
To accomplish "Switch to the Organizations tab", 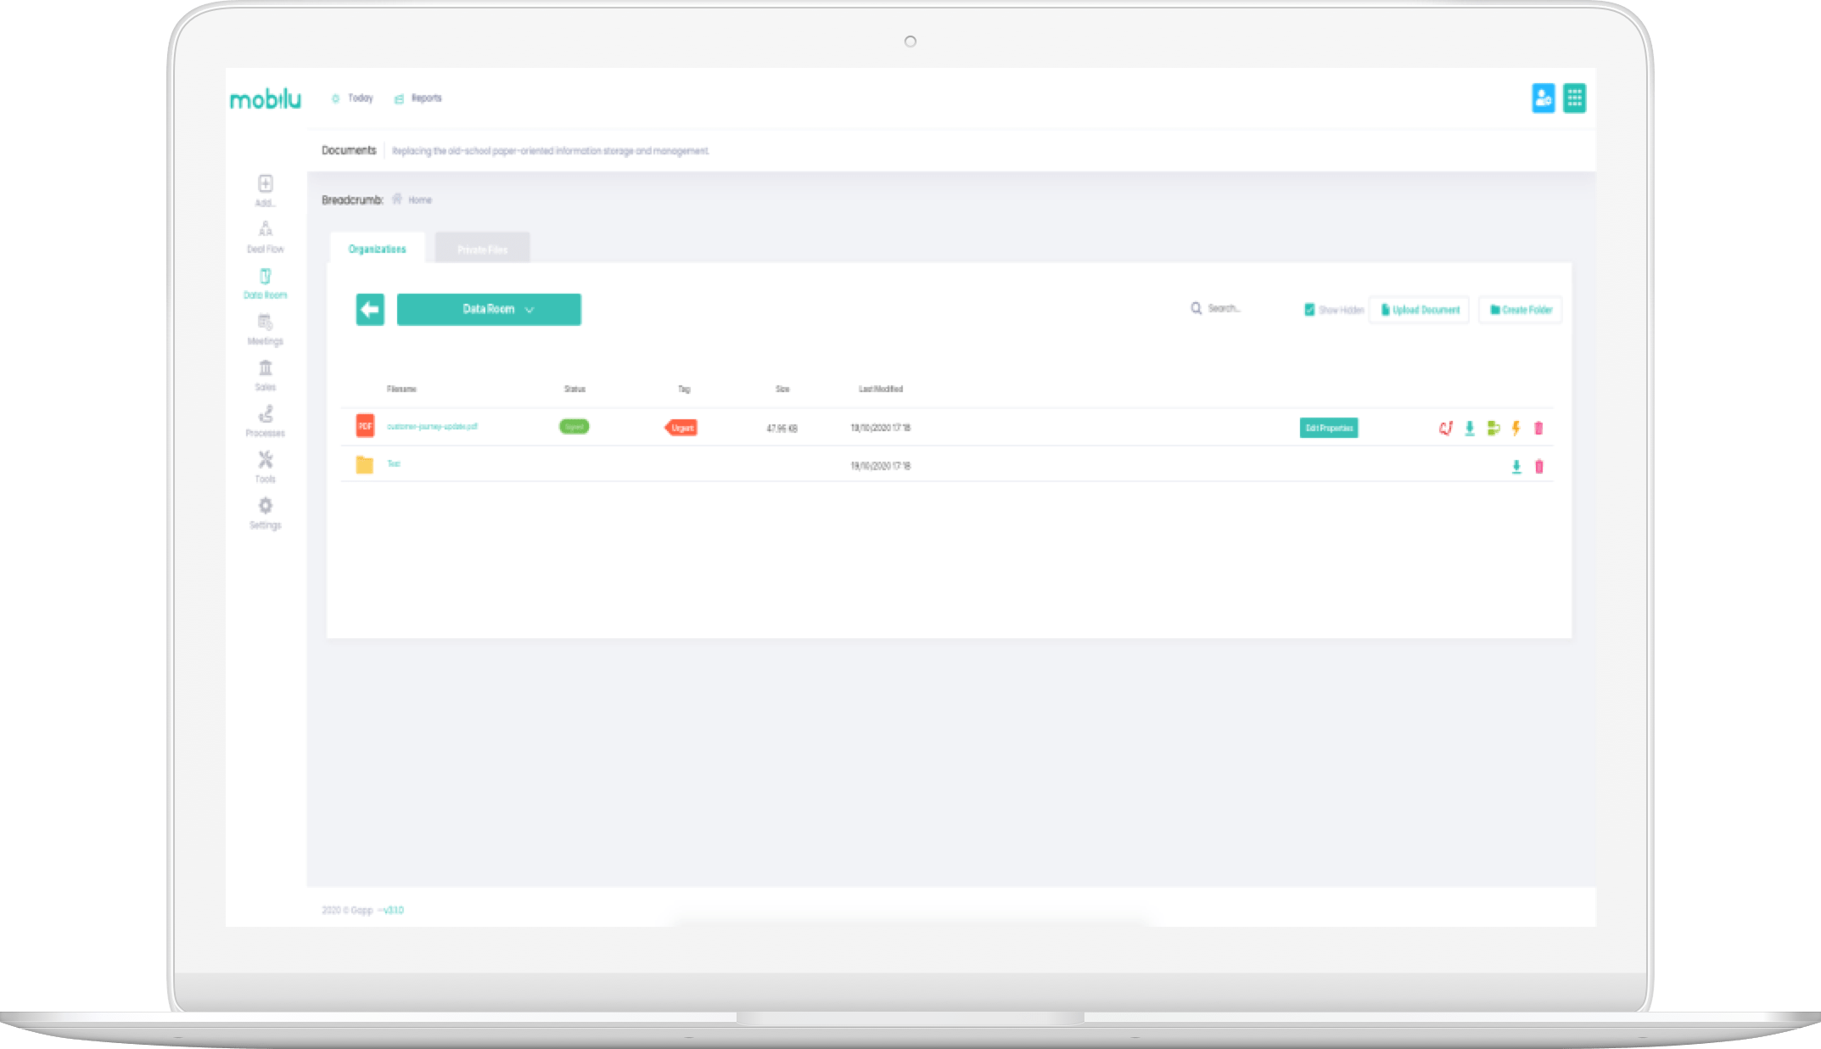I will click(x=378, y=249).
